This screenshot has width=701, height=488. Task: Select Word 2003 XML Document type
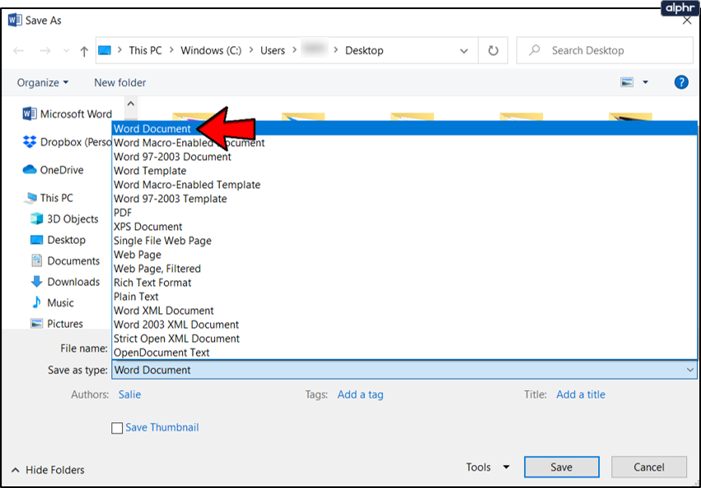click(404, 324)
